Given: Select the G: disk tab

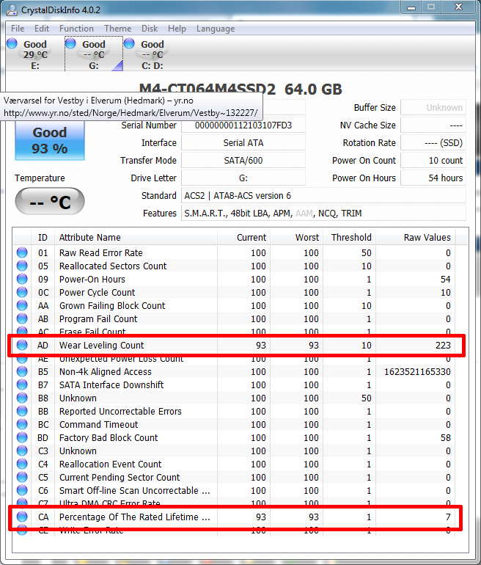Looking at the screenshot, I should 94,54.
